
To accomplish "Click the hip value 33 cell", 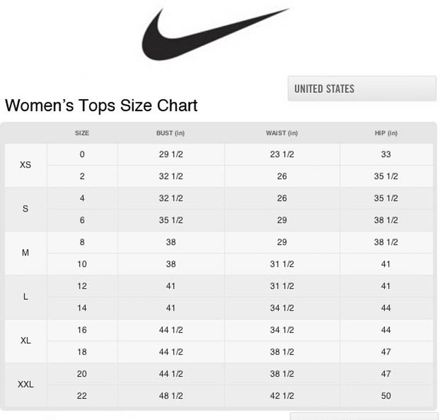I will pyautogui.click(x=386, y=155).
